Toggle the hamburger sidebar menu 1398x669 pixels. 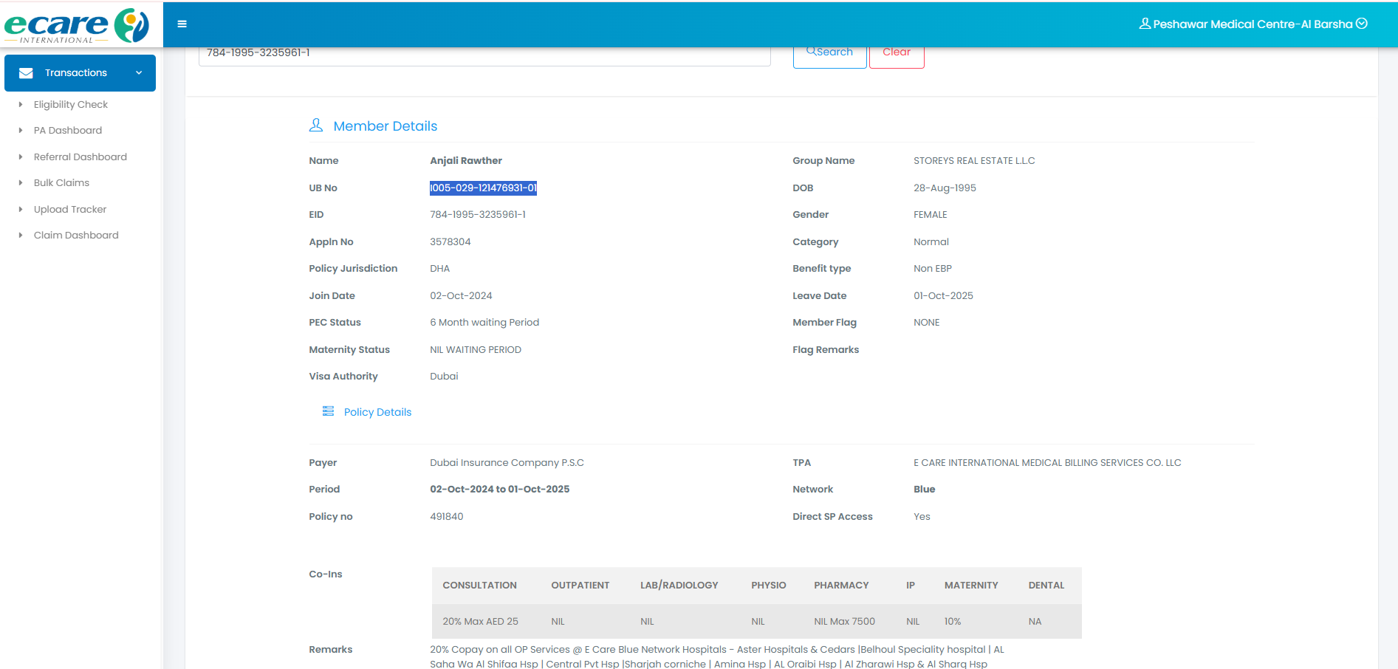[182, 24]
